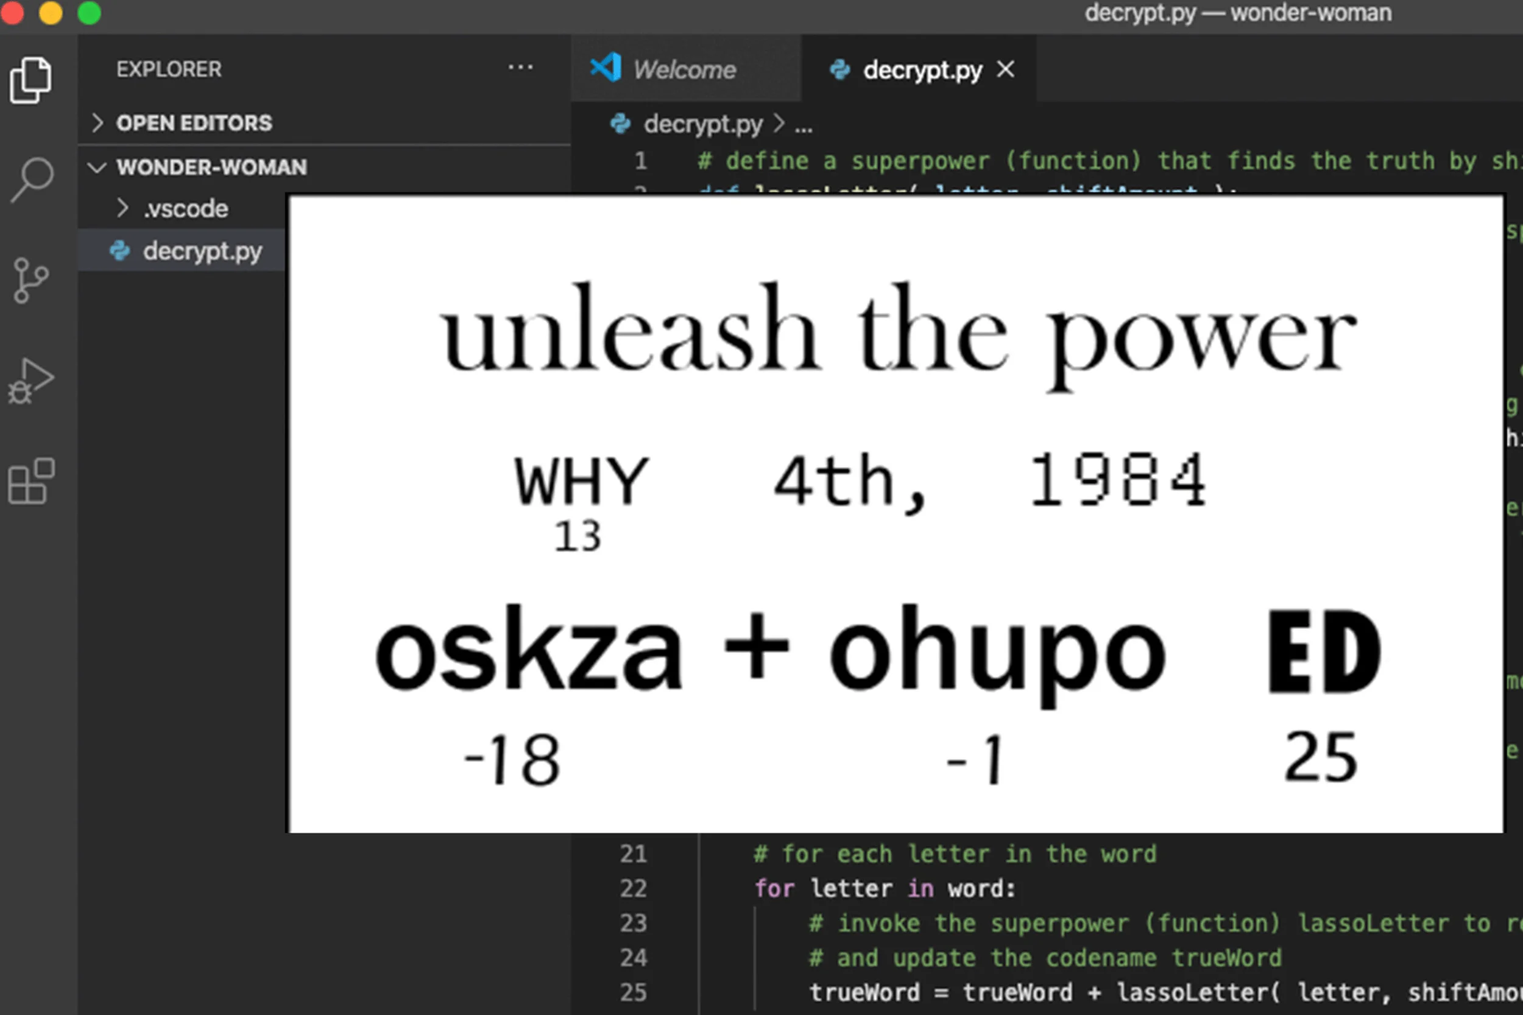The height and width of the screenshot is (1015, 1523).
Task: Click line number 25 in gutter
Action: tap(634, 992)
